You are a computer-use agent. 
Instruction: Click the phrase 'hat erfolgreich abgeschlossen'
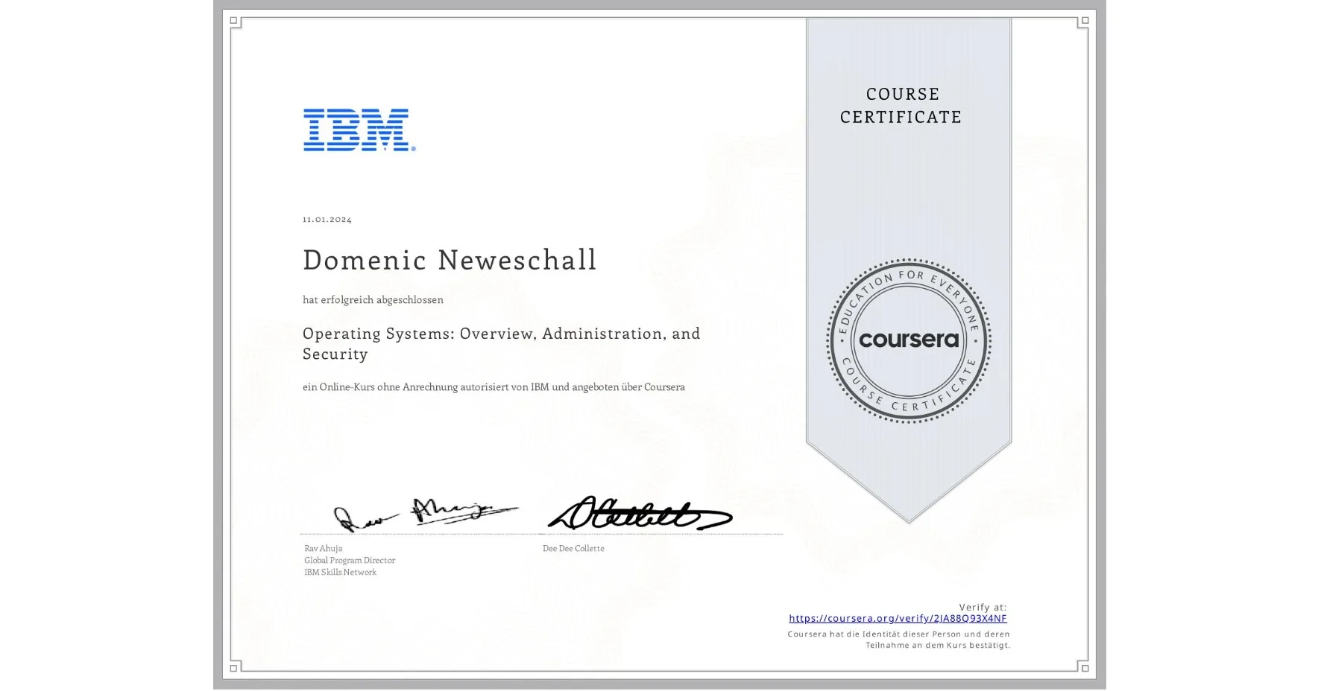[x=373, y=299]
